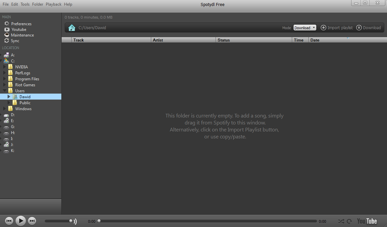Select the Users folder icon
This screenshot has width=387, height=227.
(x=10, y=91)
